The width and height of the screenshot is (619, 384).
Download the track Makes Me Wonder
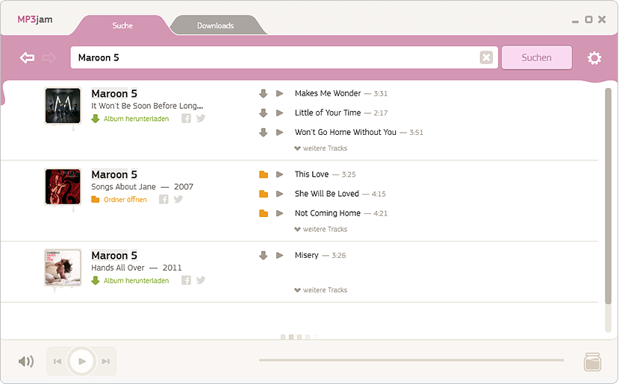click(264, 93)
